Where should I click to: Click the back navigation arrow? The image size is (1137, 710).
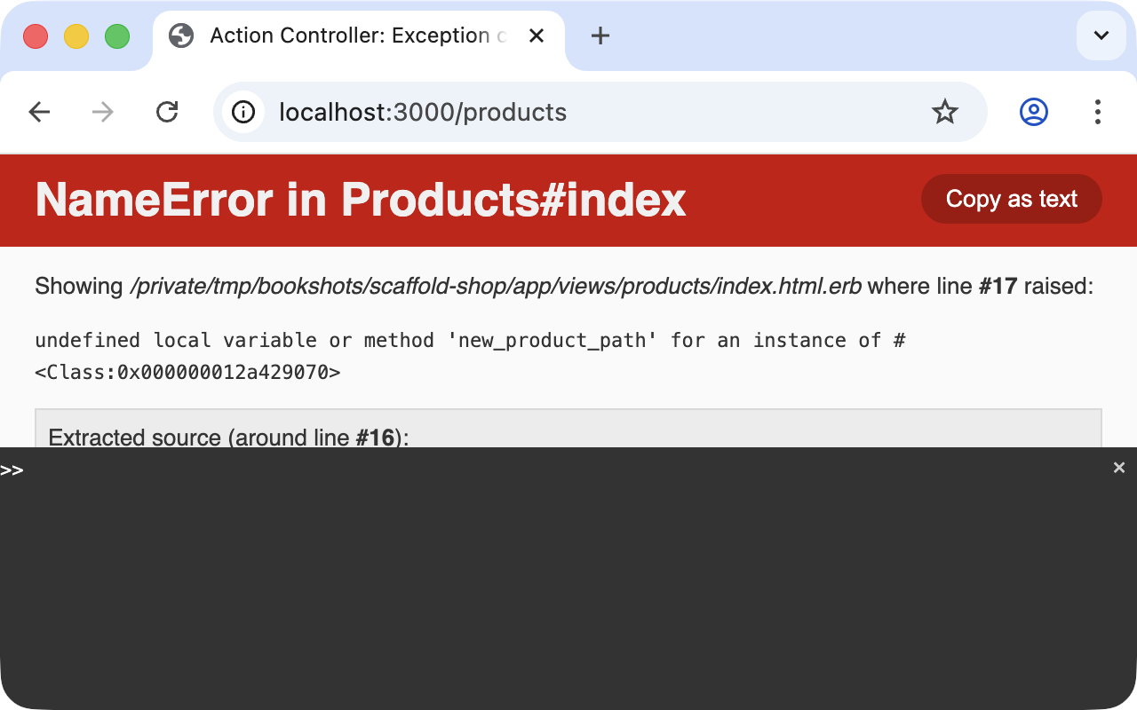pos(39,112)
